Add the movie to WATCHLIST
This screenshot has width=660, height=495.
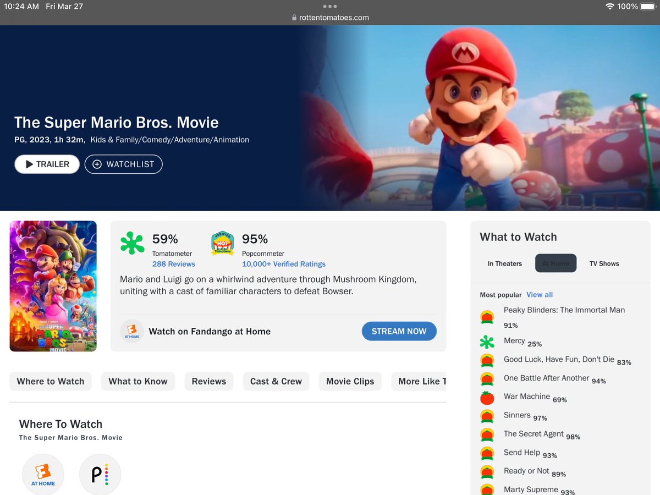pos(123,164)
